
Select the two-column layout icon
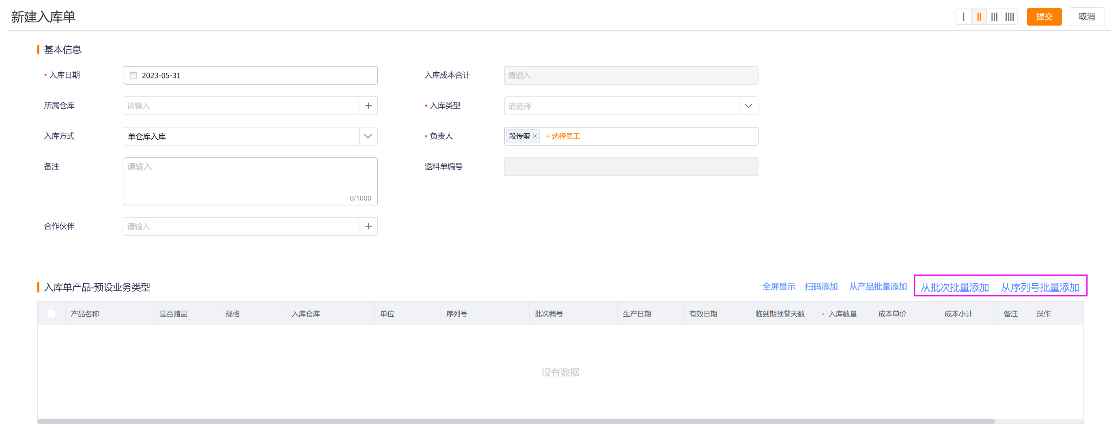(x=979, y=17)
